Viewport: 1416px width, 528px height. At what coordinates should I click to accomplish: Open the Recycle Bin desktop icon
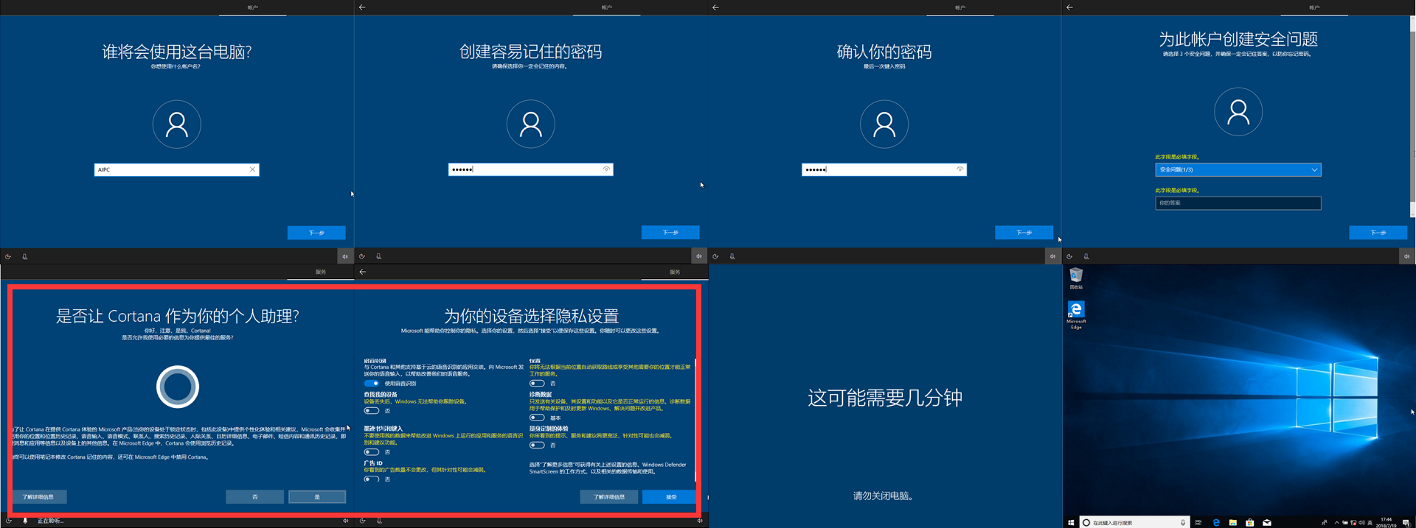(1076, 277)
